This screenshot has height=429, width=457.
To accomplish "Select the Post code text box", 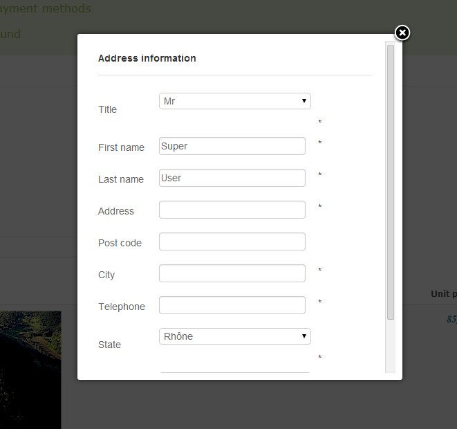I will tap(232, 241).
